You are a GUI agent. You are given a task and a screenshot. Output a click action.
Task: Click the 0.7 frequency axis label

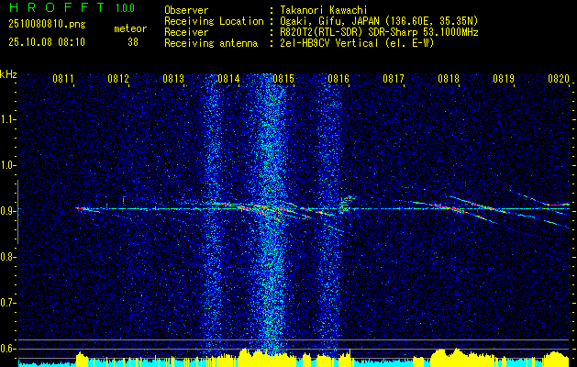6,303
